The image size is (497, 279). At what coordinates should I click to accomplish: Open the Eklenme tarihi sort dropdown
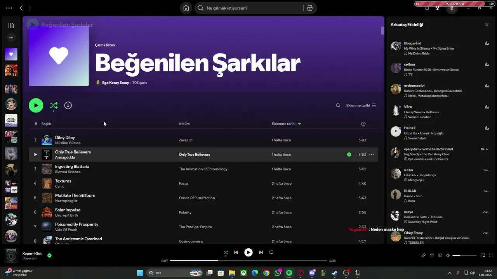361,105
